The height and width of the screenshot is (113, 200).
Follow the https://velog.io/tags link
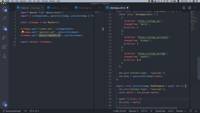[152, 53]
